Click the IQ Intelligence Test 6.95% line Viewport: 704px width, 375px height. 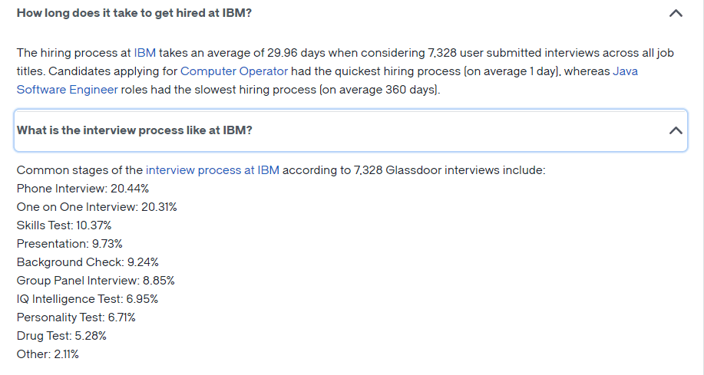pos(88,299)
